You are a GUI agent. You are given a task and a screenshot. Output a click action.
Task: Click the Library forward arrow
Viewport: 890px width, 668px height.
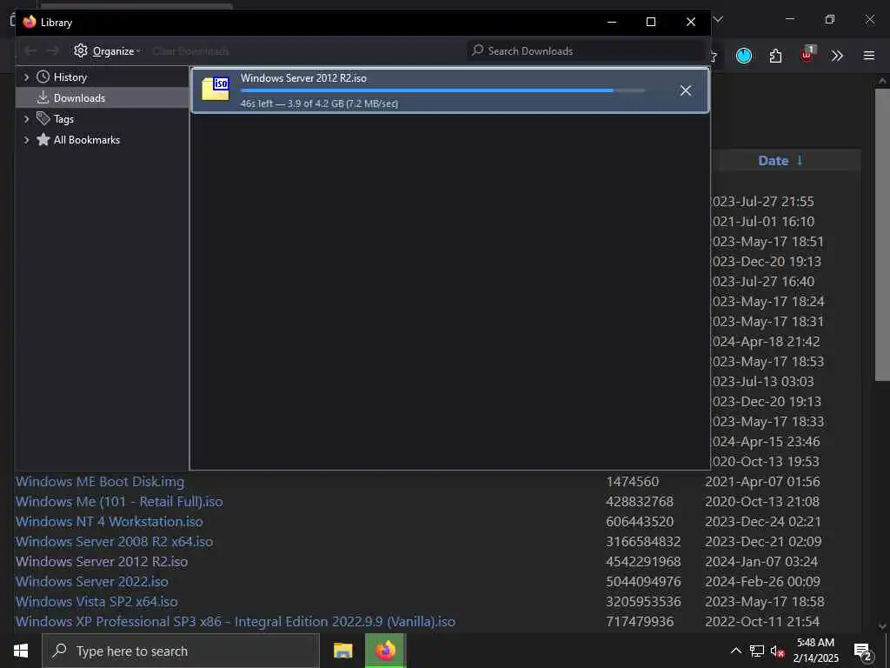53,51
